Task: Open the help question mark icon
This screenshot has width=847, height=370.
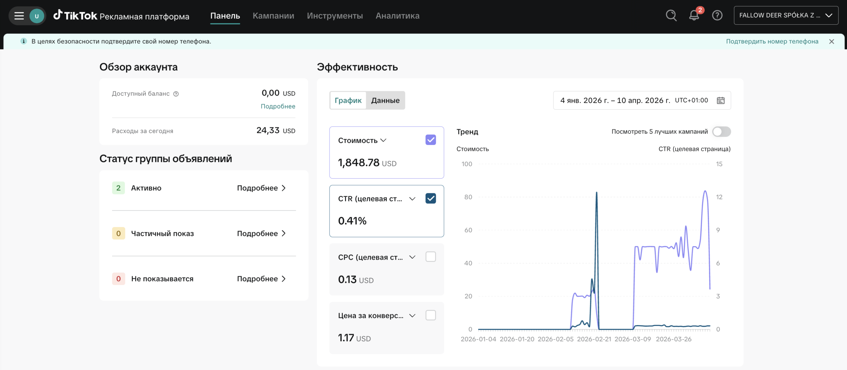Action: tap(717, 15)
